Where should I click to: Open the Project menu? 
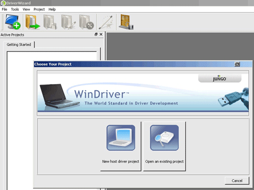pos(39,9)
